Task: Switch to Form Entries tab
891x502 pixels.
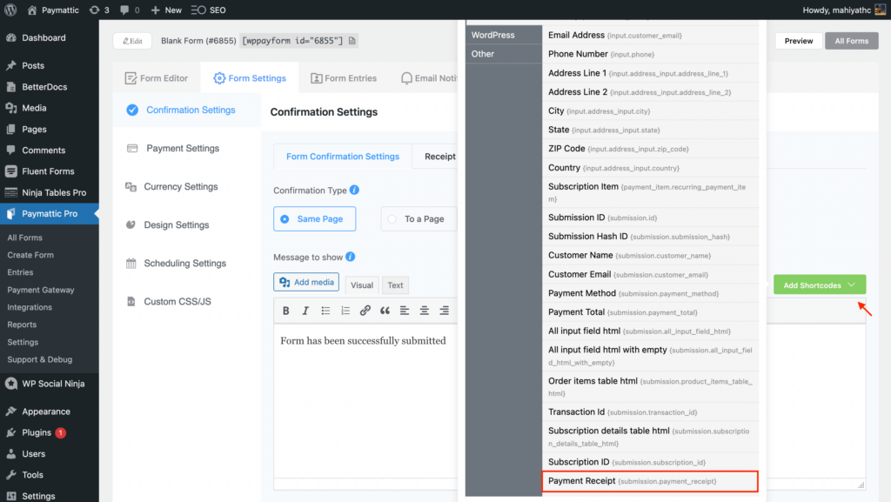Action: click(343, 77)
